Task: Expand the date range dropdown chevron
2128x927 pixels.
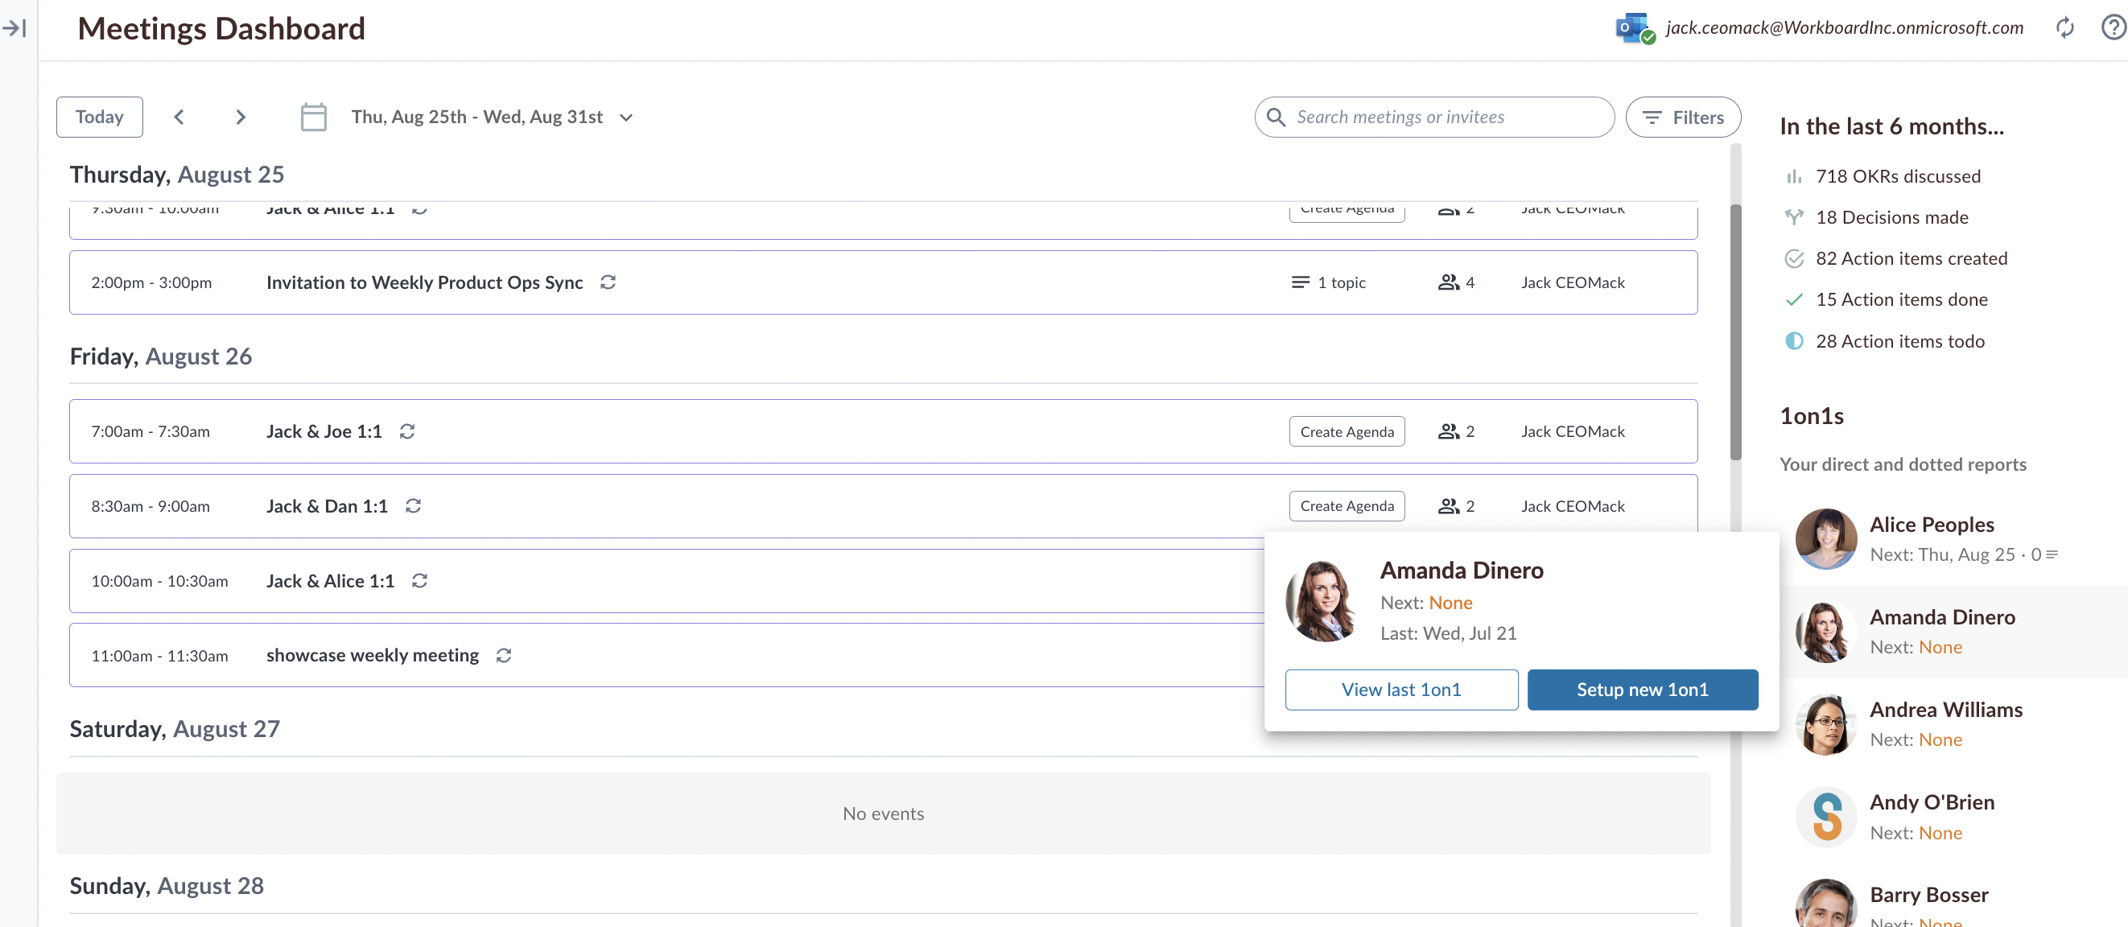Action: pyautogui.click(x=626, y=117)
